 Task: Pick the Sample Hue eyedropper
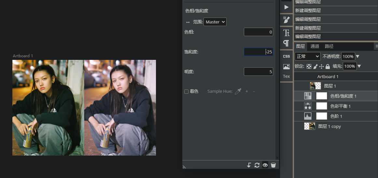(x=238, y=91)
